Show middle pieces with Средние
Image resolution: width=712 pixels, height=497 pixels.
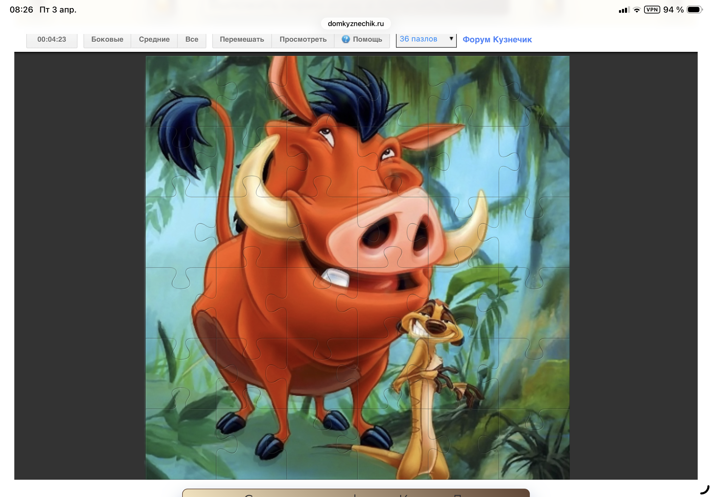pos(154,40)
